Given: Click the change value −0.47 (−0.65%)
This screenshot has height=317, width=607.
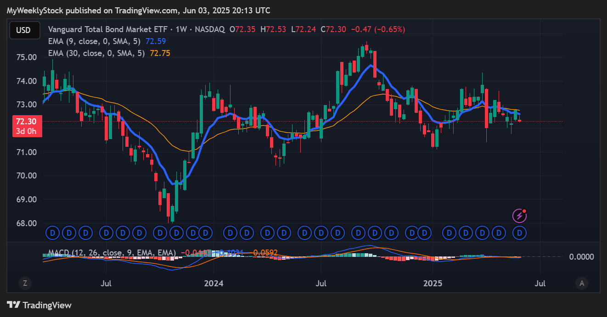Looking at the screenshot, I should point(378,29).
